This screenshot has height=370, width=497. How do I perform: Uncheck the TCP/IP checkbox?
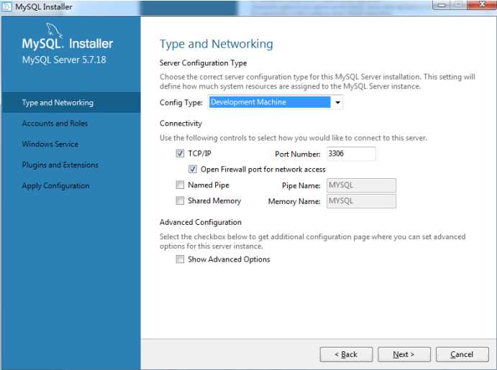coord(180,154)
